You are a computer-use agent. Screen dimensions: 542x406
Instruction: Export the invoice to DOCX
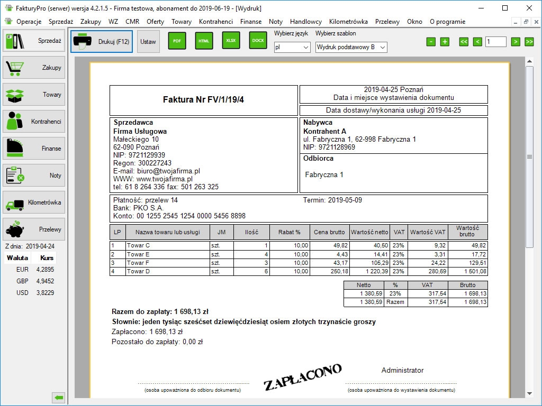tap(258, 41)
